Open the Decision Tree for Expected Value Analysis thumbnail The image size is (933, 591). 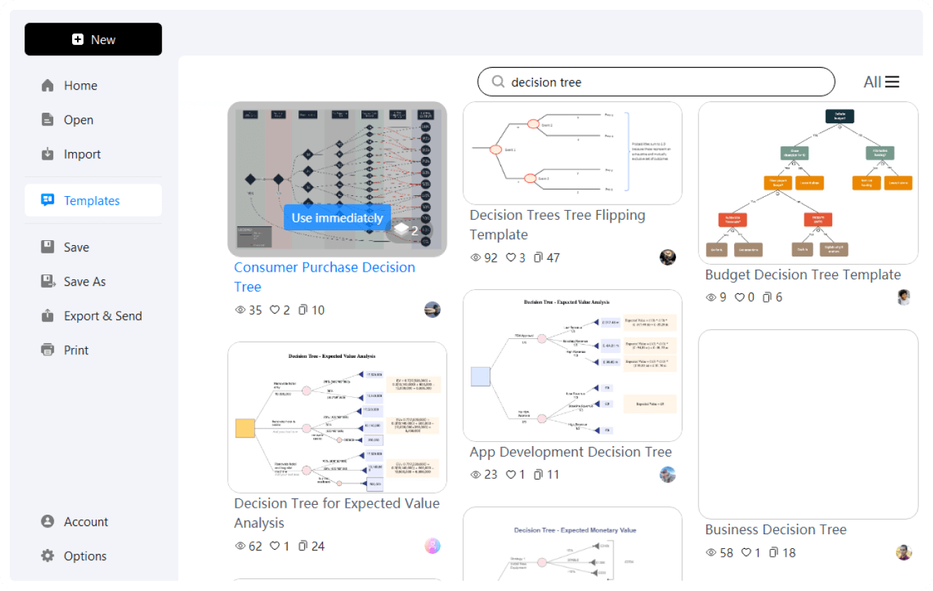coord(337,417)
